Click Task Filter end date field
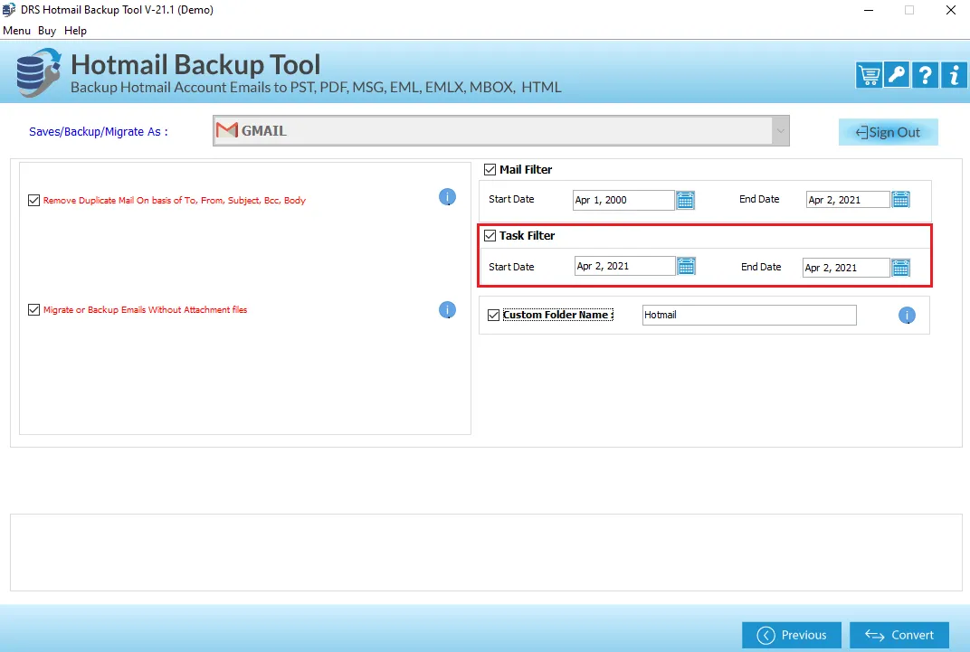Image resolution: width=970 pixels, height=652 pixels. coord(846,268)
